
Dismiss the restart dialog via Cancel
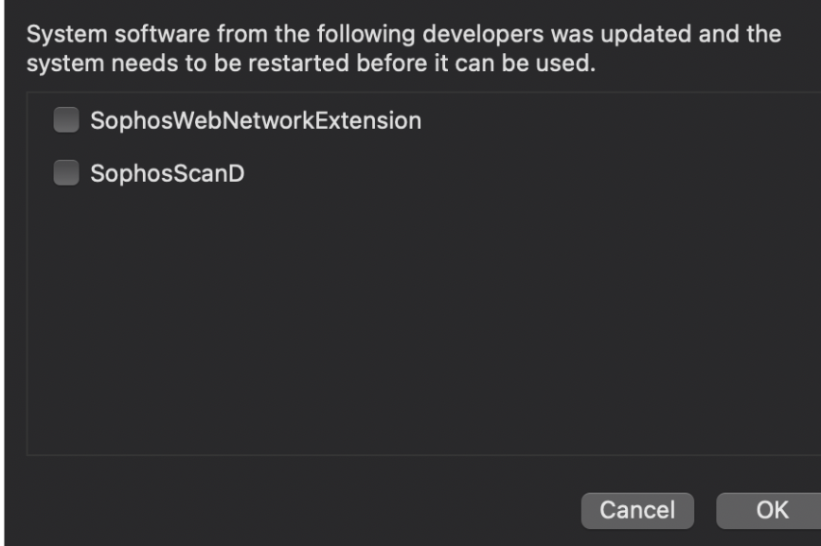[x=637, y=510]
